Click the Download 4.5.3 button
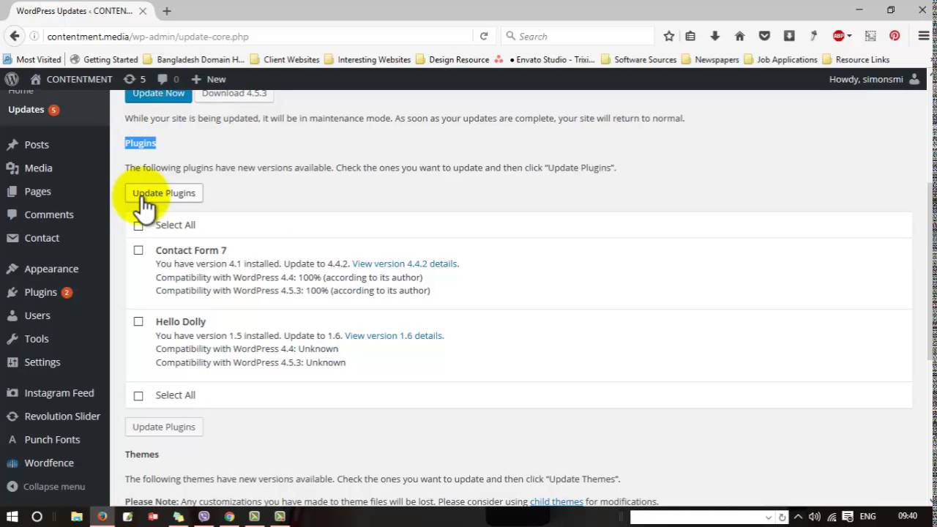This screenshot has height=527, width=937. pyautogui.click(x=234, y=94)
